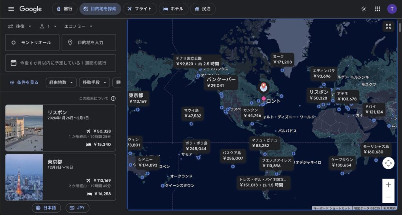Change the language with 日本語 button
The width and height of the screenshot is (402, 215).
click(46, 208)
